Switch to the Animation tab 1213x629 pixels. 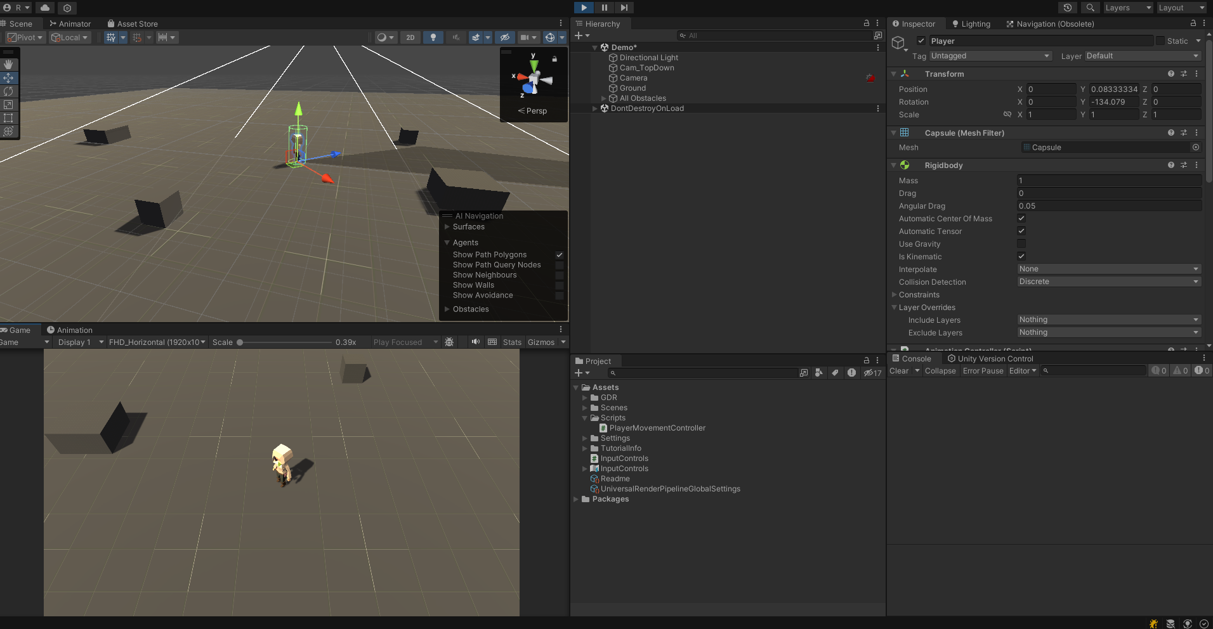click(x=70, y=330)
